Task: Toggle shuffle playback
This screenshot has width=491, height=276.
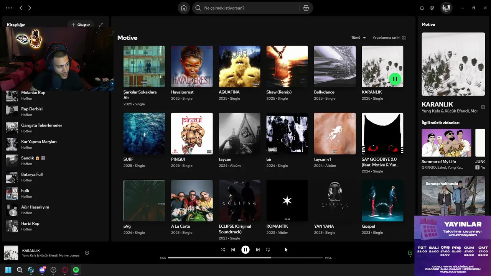Action: tap(223, 250)
